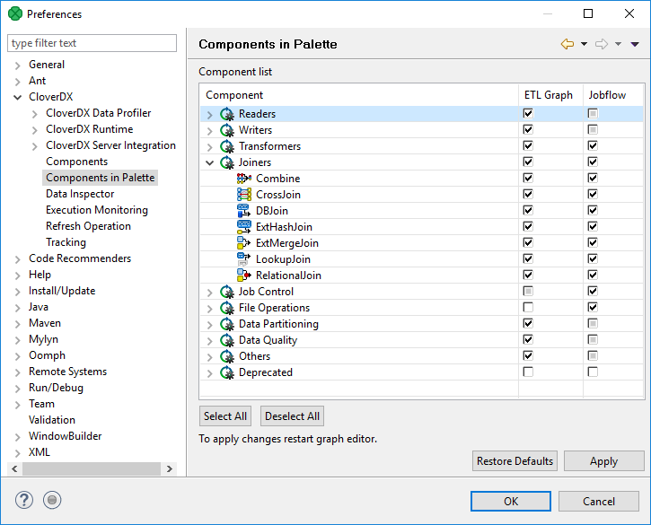Click the DBJoin component icon
This screenshot has width=651, height=525.
tap(243, 211)
